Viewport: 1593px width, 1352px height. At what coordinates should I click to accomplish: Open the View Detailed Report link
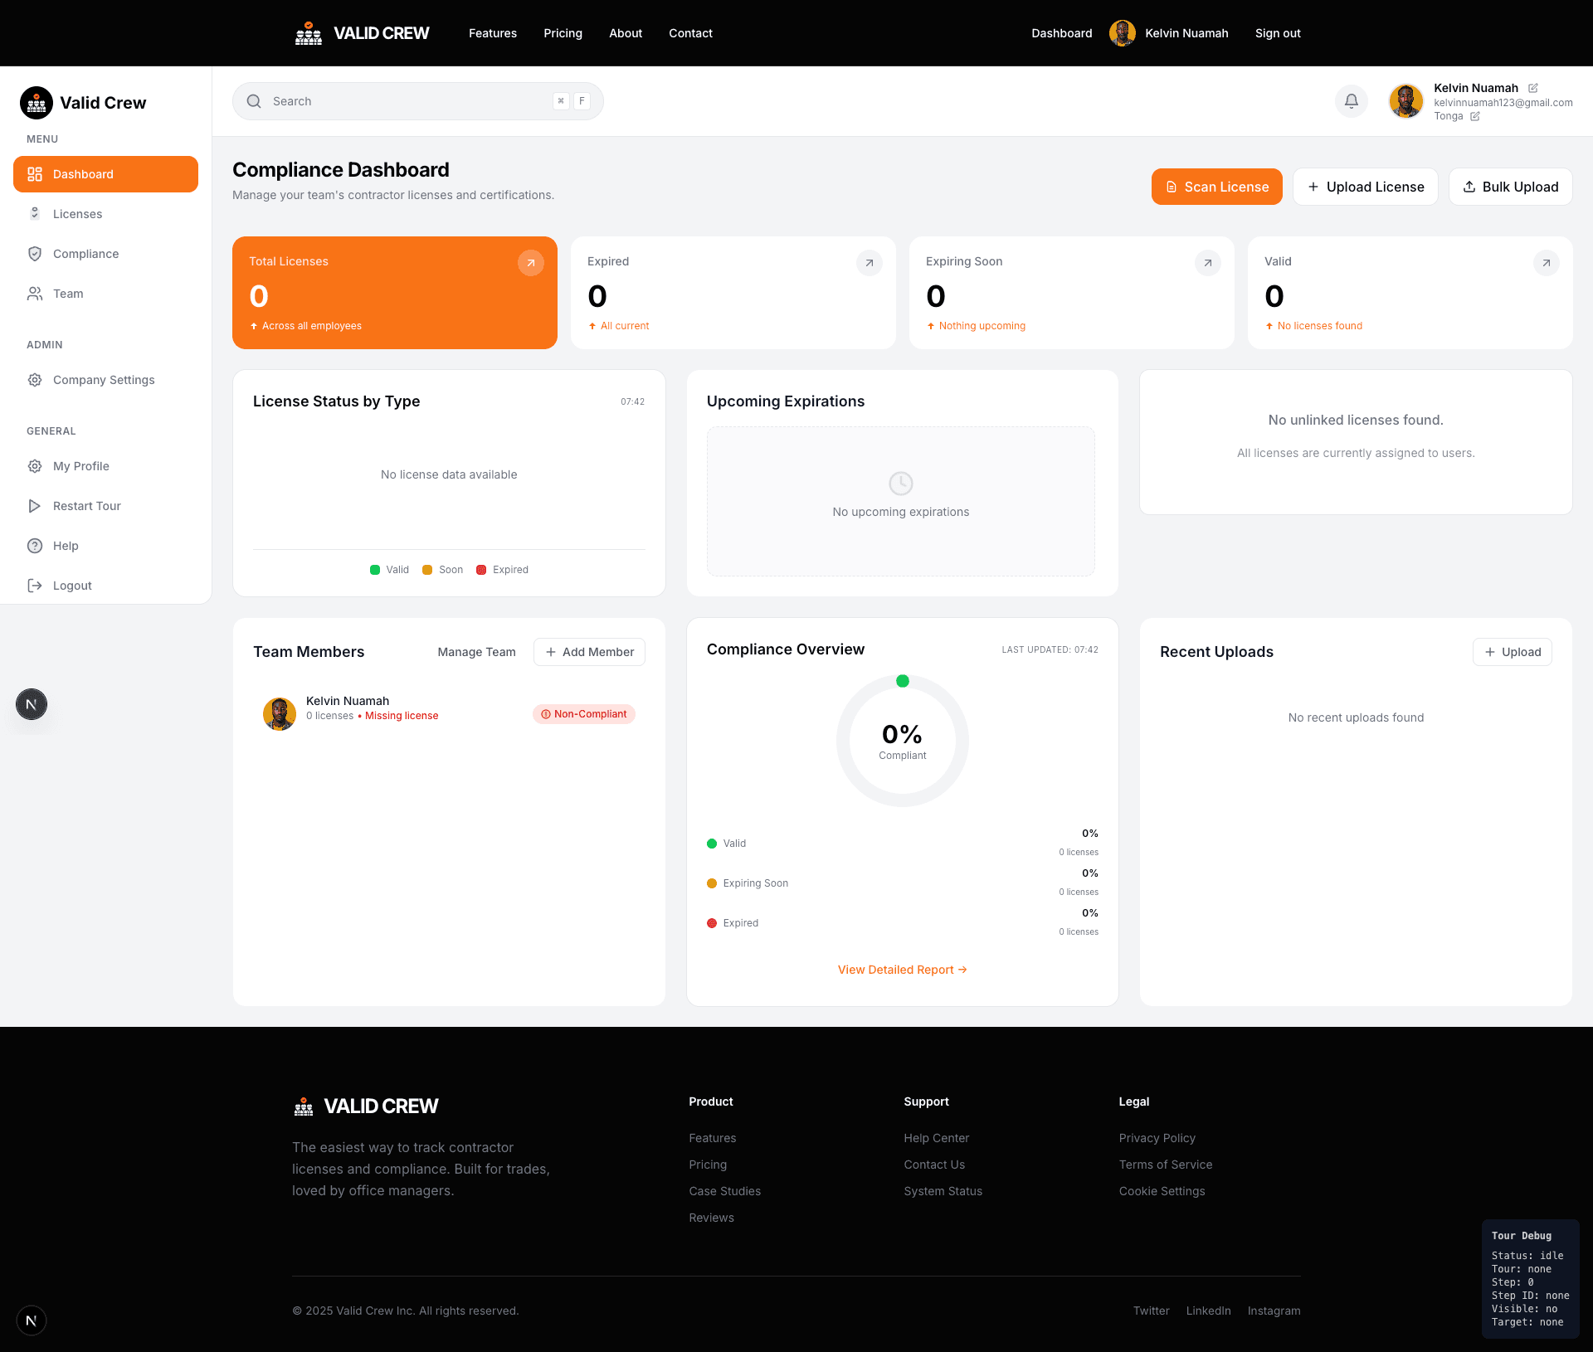[x=902, y=969]
